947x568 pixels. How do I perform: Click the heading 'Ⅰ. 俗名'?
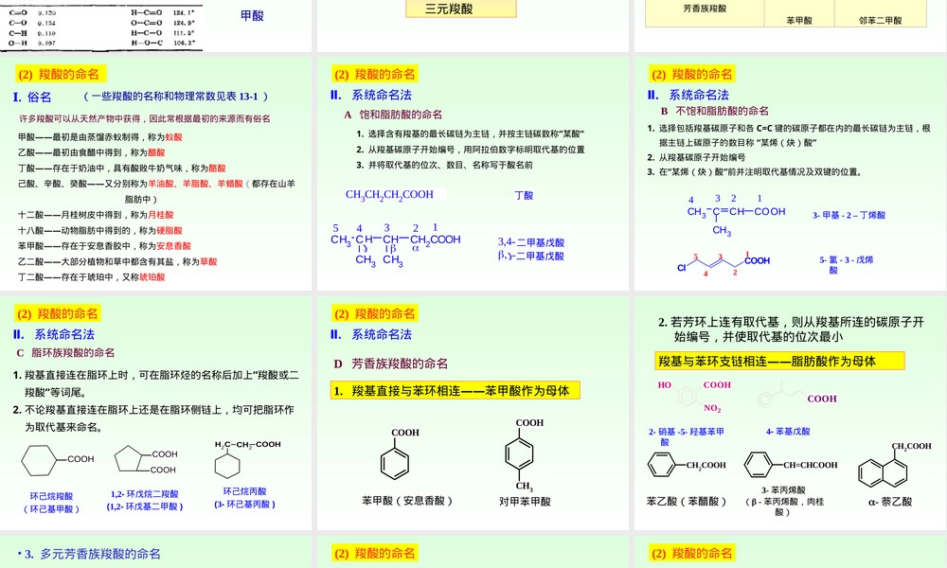tap(32, 97)
